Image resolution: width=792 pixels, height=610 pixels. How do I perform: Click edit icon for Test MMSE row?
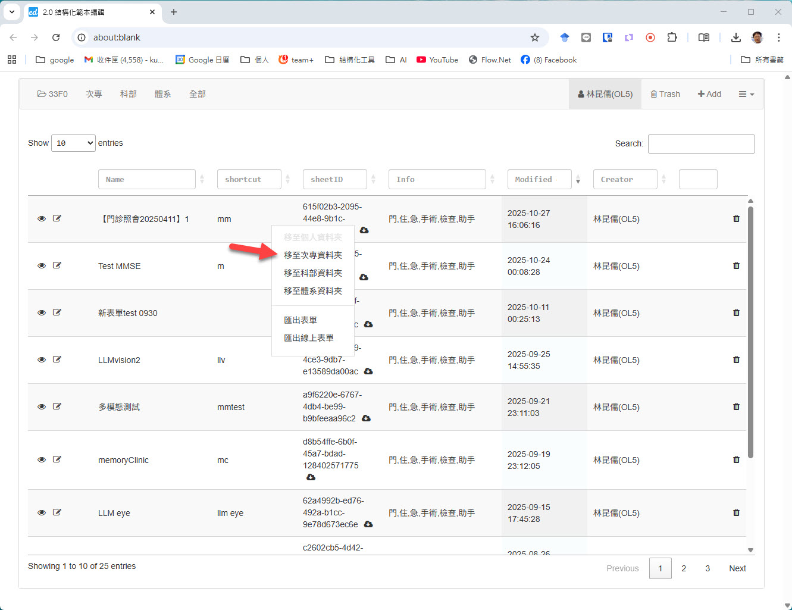tap(57, 265)
